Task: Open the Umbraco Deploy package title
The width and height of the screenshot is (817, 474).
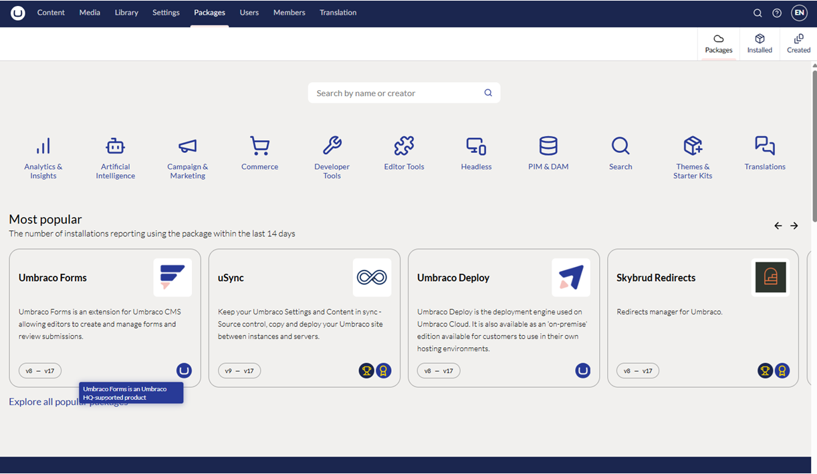Action: [x=453, y=278]
